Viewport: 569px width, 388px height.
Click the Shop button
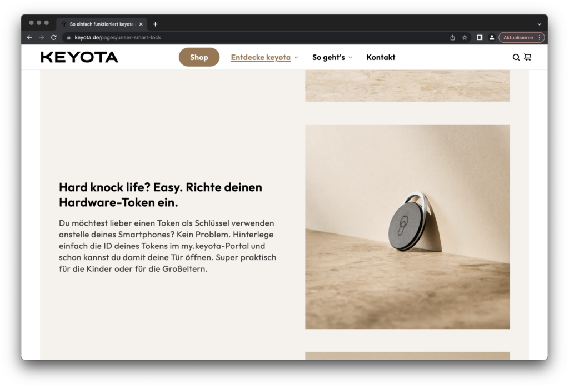click(199, 57)
